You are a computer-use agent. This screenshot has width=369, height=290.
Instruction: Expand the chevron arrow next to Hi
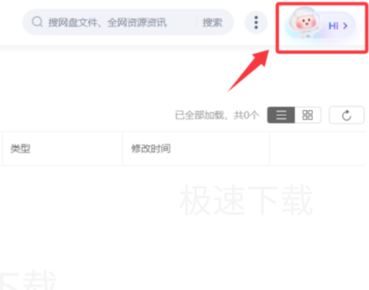(345, 26)
